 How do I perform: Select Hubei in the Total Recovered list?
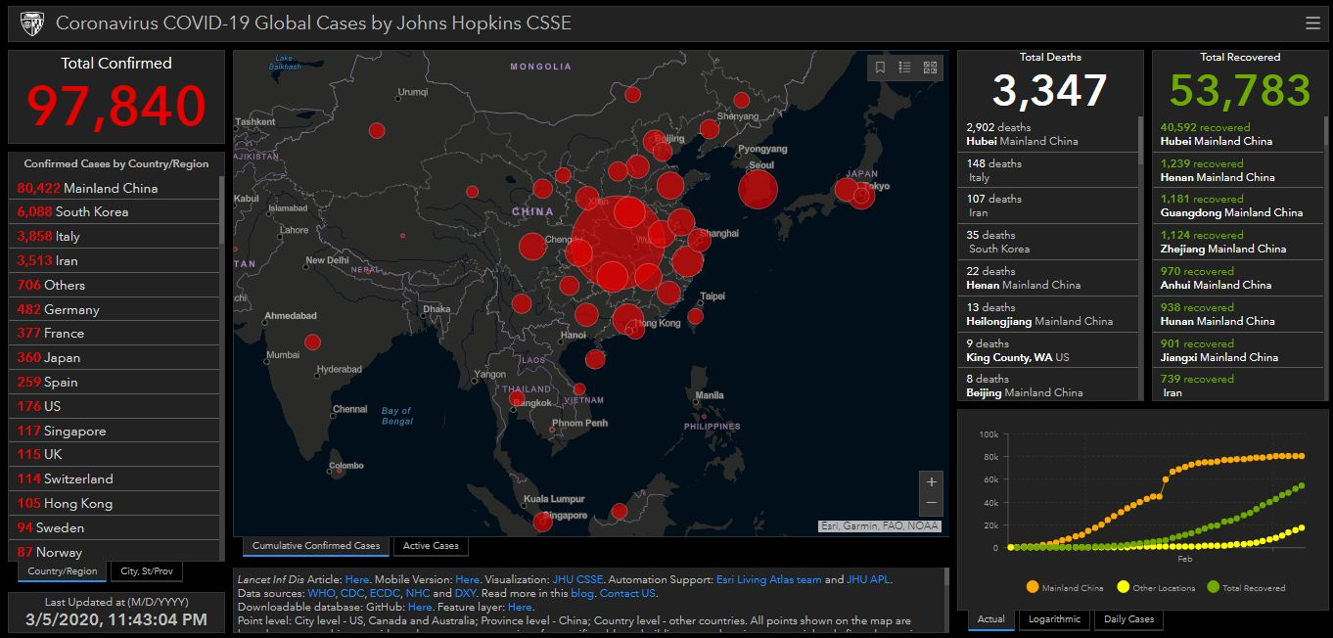pos(1217,134)
